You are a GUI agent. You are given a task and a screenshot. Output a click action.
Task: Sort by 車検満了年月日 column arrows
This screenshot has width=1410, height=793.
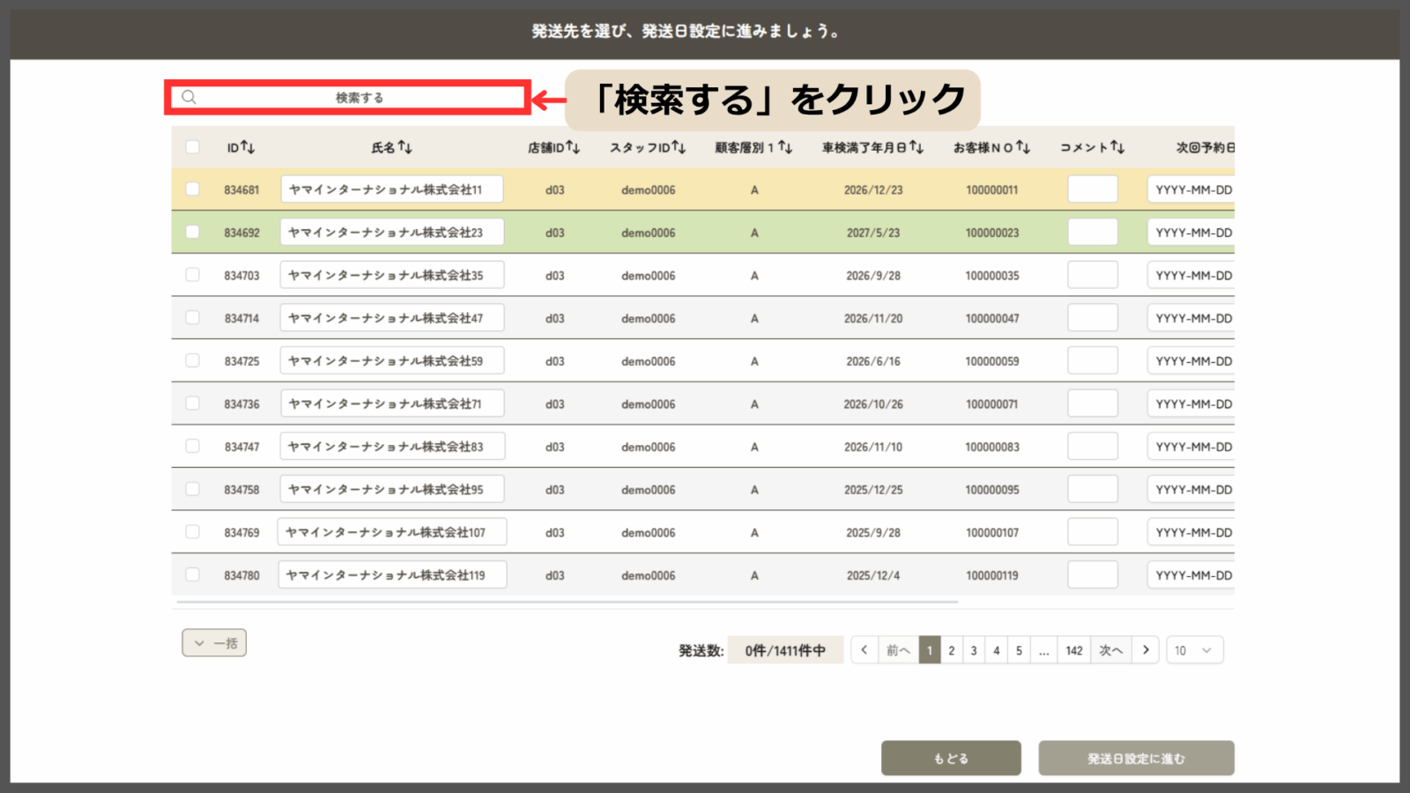pyautogui.click(x=916, y=147)
